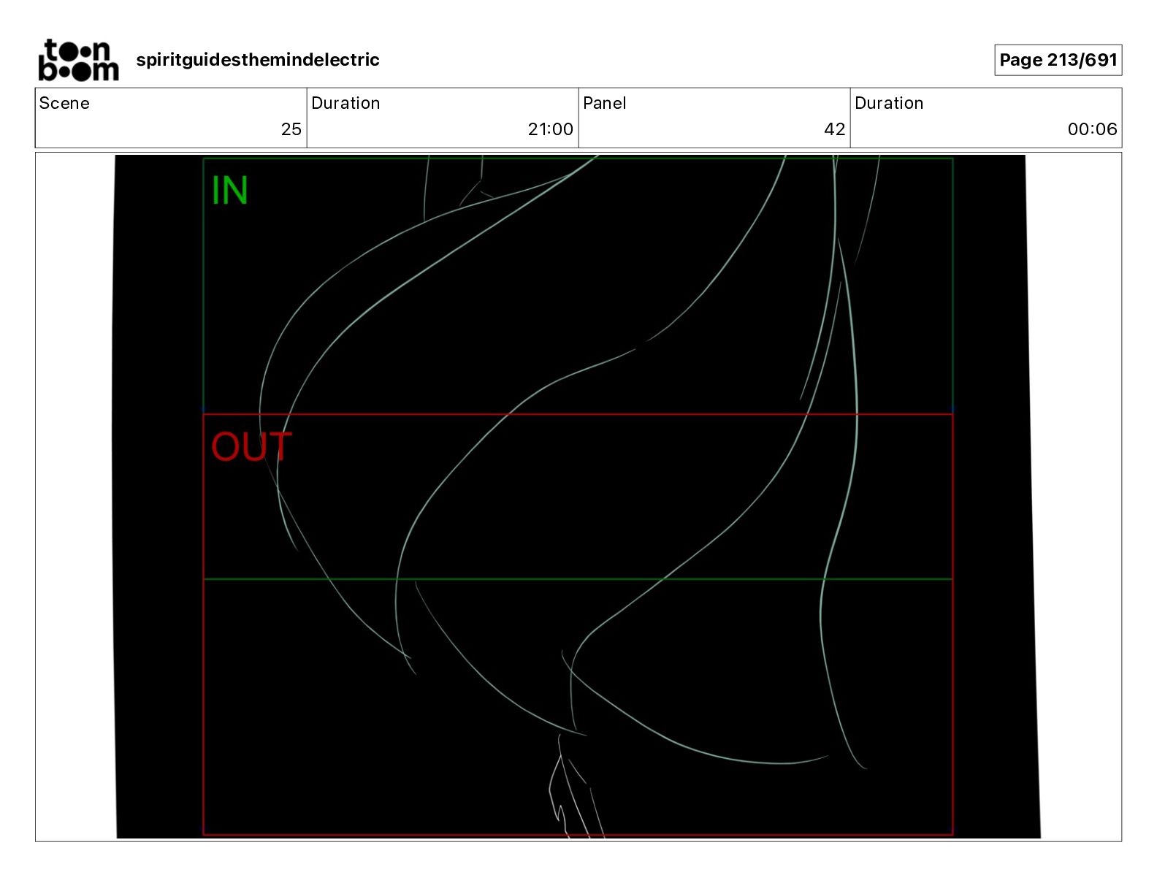Viewport: 1157px width, 894px height.
Task: Select the Panel label
Action: click(604, 103)
